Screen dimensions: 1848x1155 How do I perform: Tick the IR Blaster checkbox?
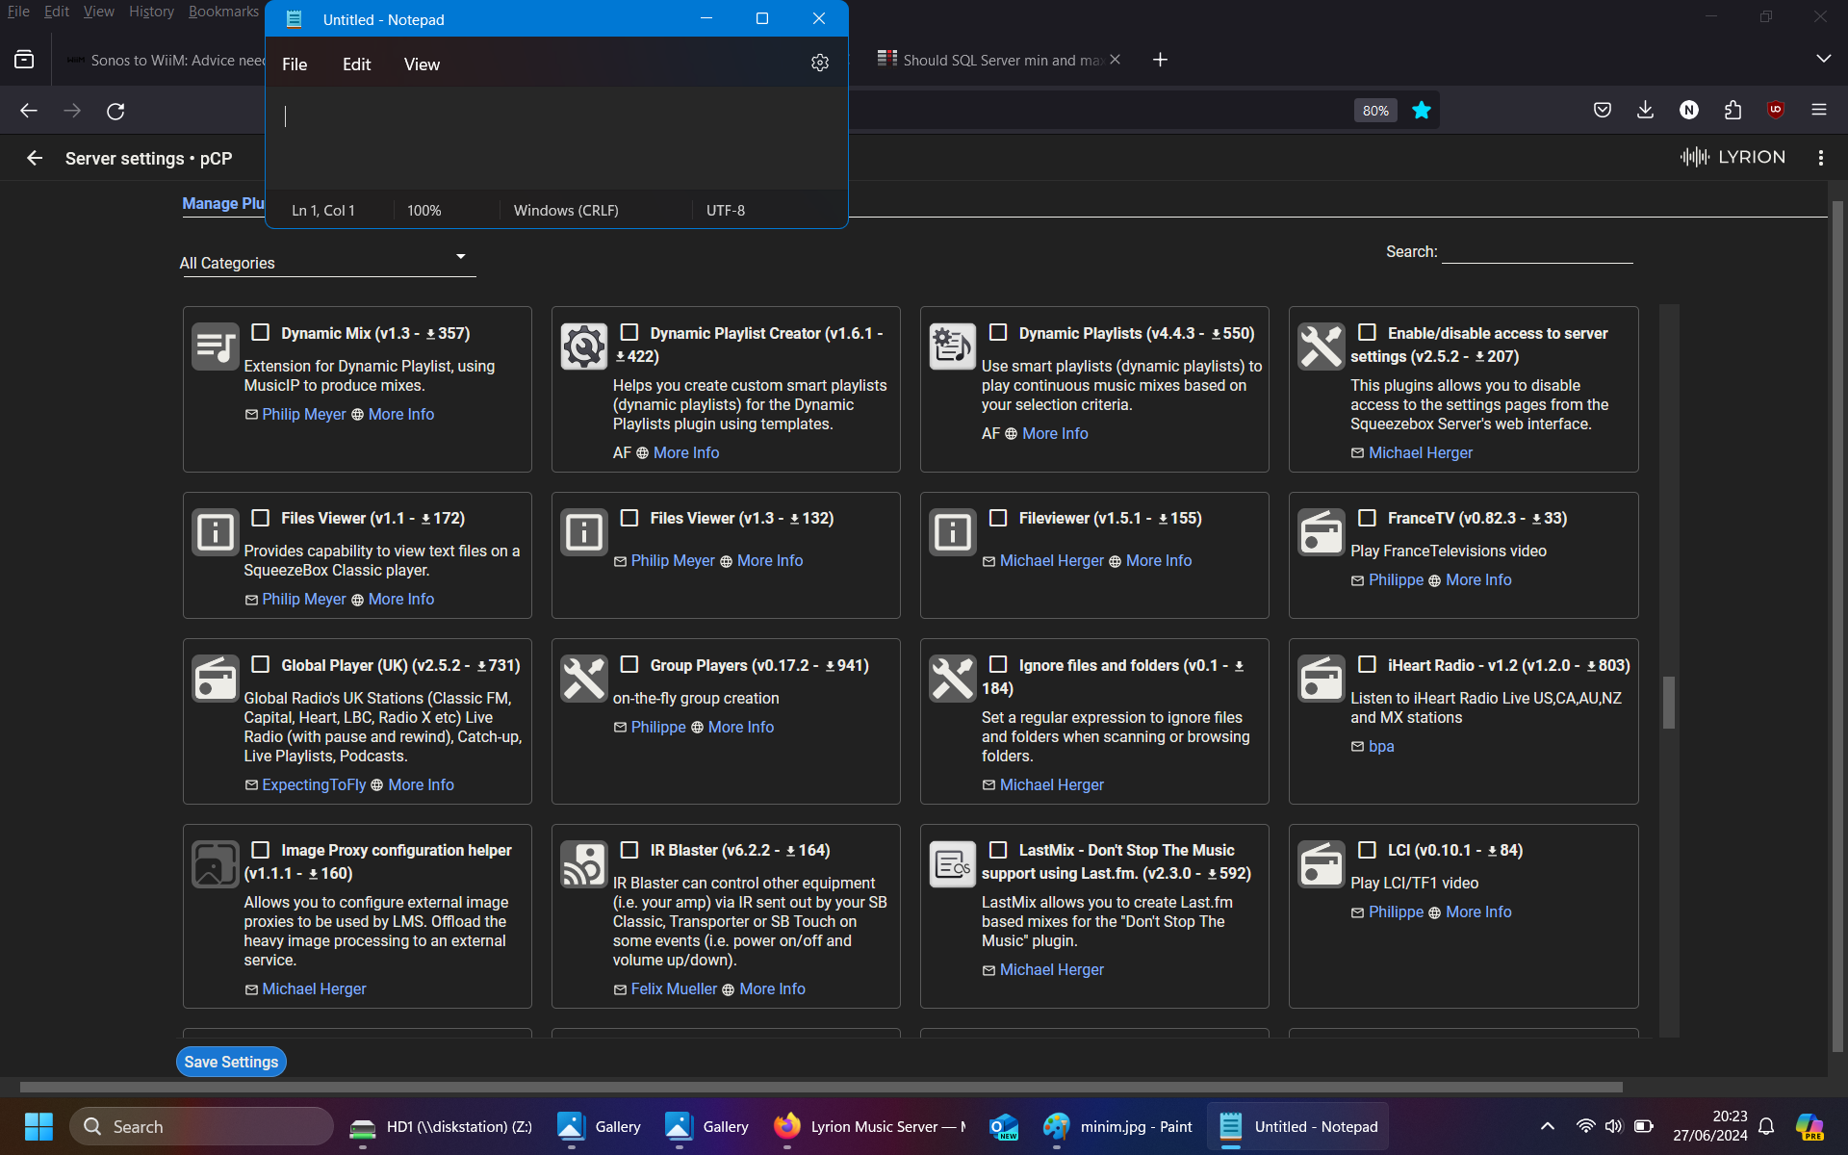pyautogui.click(x=629, y=850)
